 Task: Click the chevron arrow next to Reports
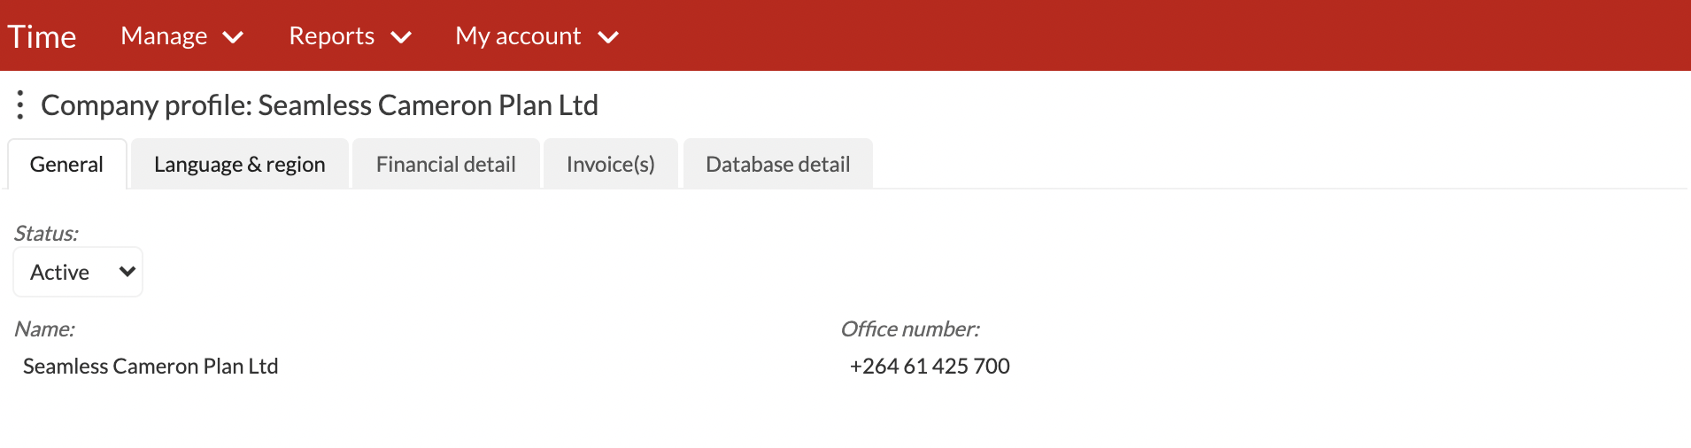[x=401, y=37]
